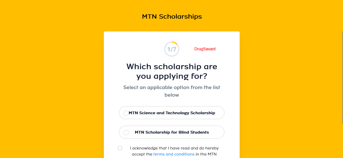Click the blue 'terms and conditions' hyperlink
The image size is (343, 158).
tap(174, 154)
